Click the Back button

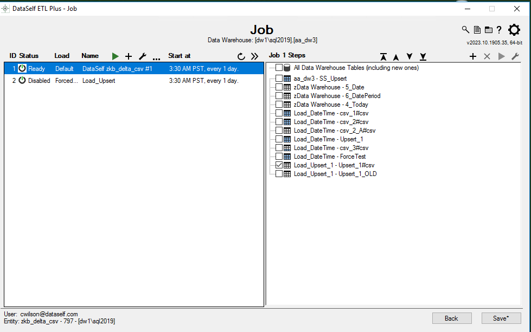pyautogui.click(x=452, y=318)
